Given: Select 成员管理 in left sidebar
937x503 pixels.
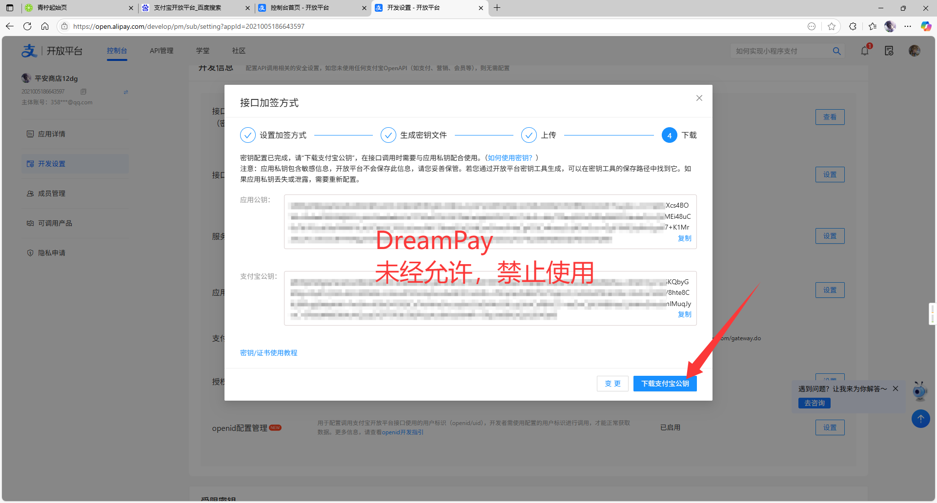Looking at the screenshot, I should (x=52, y=193).
